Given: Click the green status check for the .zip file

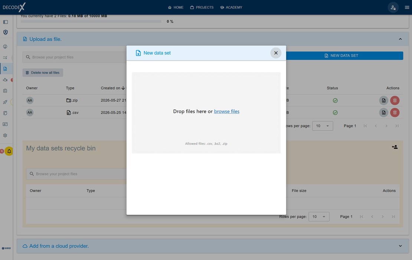Looking at the screenshot, I should pyautogui.click(x=335, y=100).
